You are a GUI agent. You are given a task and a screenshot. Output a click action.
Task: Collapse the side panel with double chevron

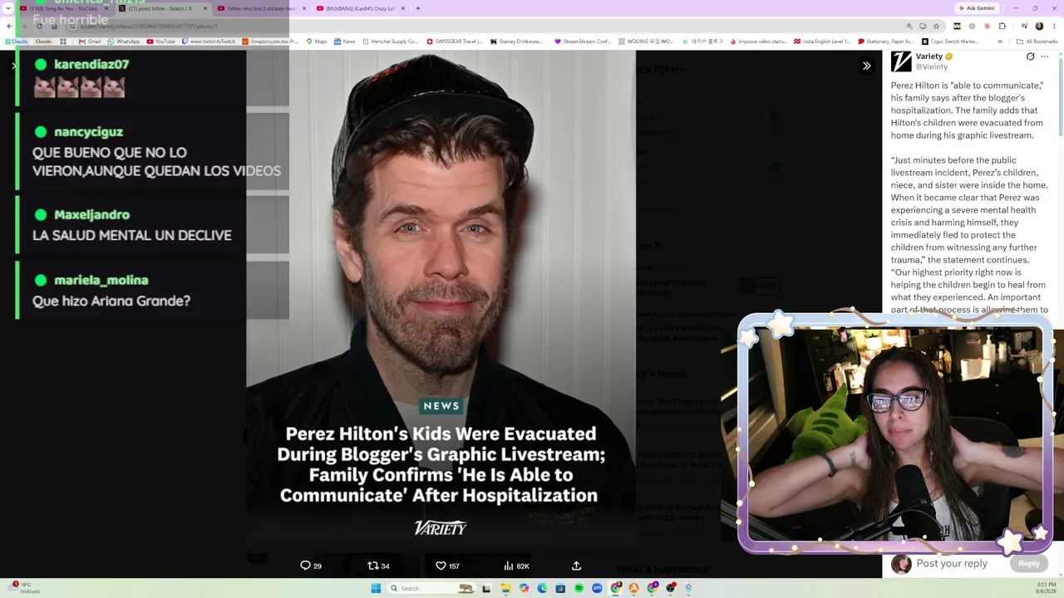pos(866,66)
